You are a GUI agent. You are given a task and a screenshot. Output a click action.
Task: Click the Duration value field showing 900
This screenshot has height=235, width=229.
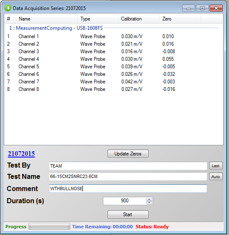click(x=125, y=201)
